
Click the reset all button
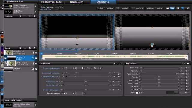(x=125, y=8)
